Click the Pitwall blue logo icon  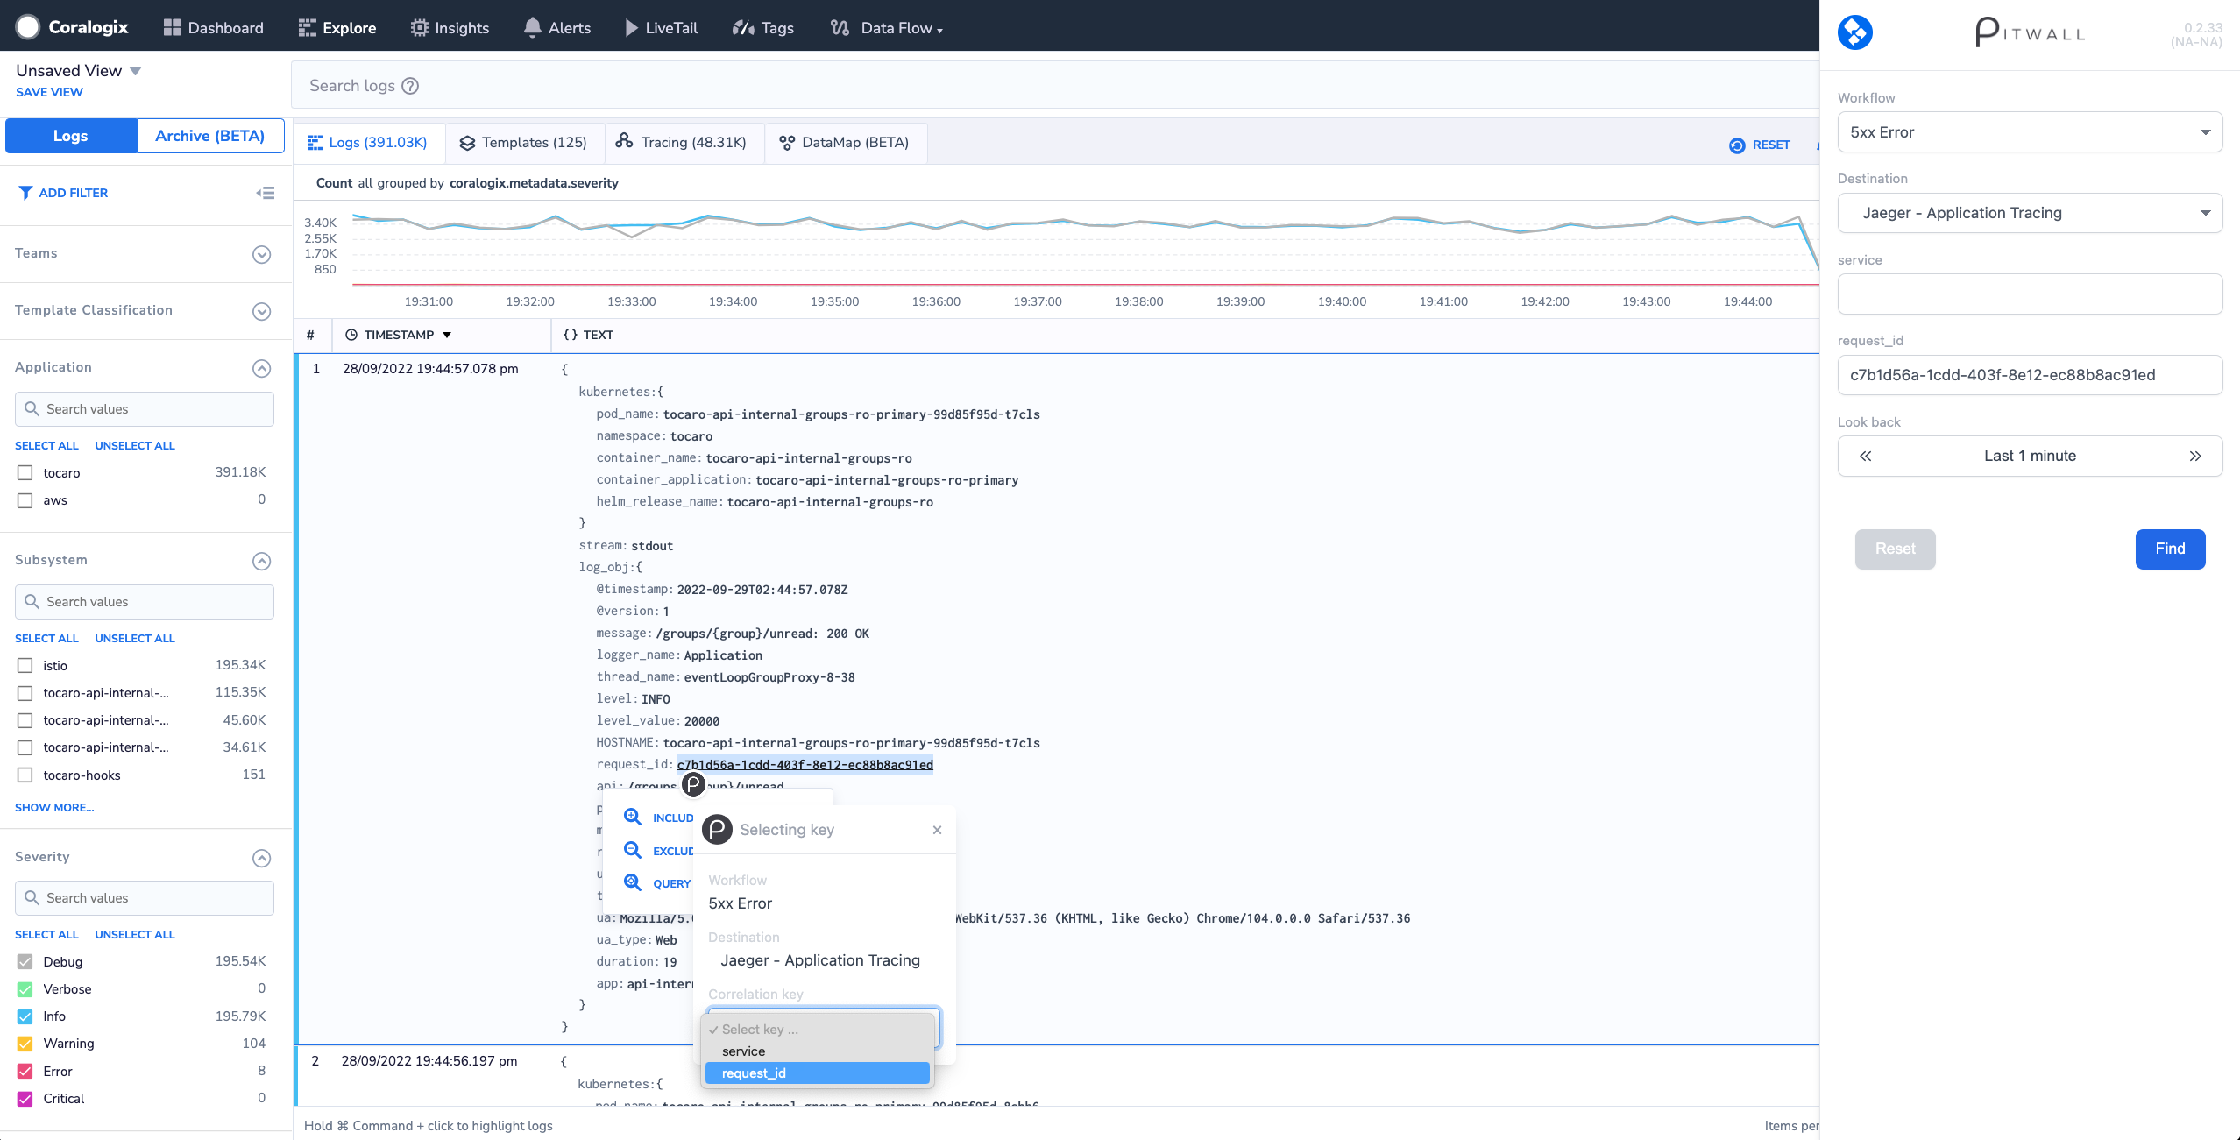coord(1854,32)
